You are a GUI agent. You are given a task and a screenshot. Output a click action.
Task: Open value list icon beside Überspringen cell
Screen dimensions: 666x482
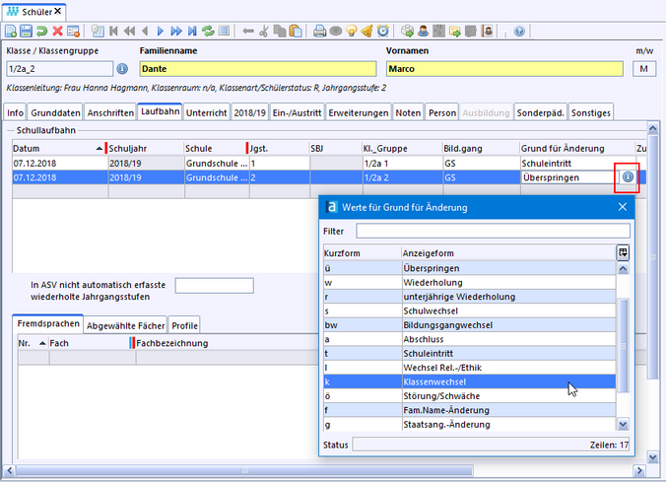click(628, 177)
